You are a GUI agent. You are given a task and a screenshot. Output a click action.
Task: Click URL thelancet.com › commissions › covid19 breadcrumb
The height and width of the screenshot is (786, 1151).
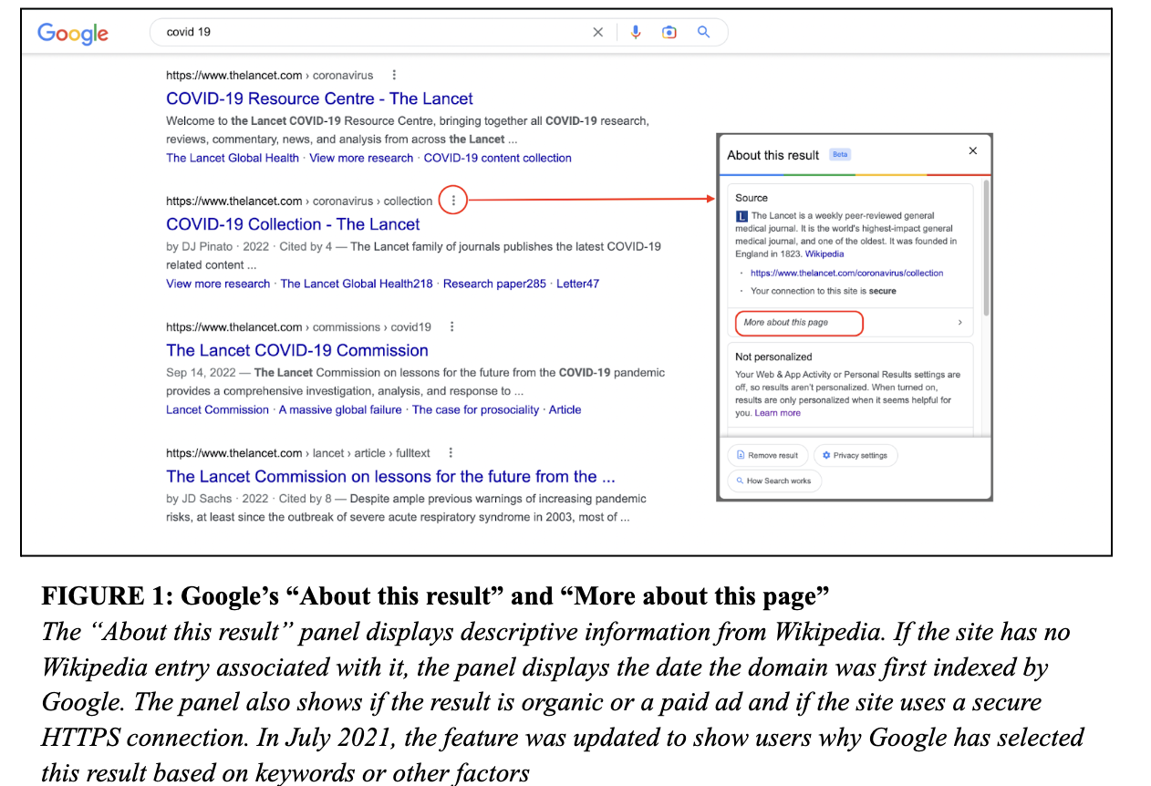click(x=298, y=326)
